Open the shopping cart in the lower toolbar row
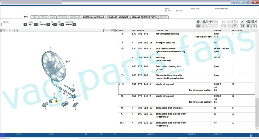 pos(235,26)
